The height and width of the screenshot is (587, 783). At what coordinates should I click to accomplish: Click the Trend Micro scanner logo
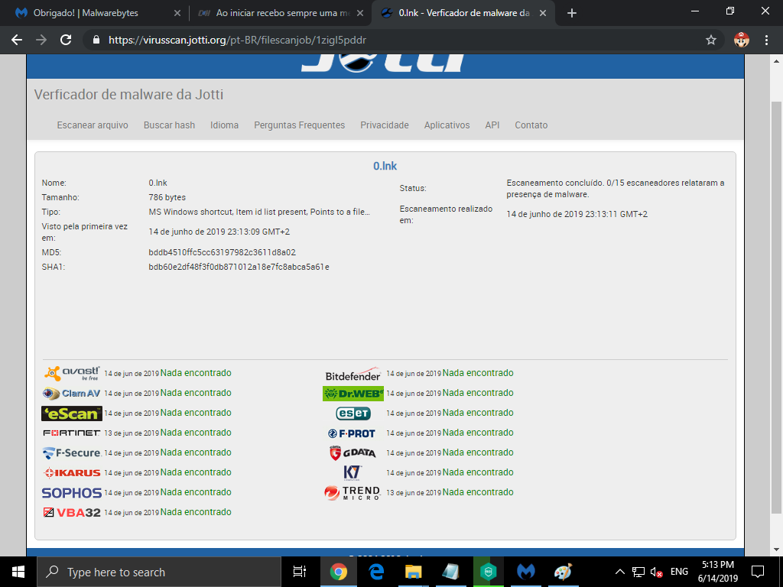coord(352,493)
